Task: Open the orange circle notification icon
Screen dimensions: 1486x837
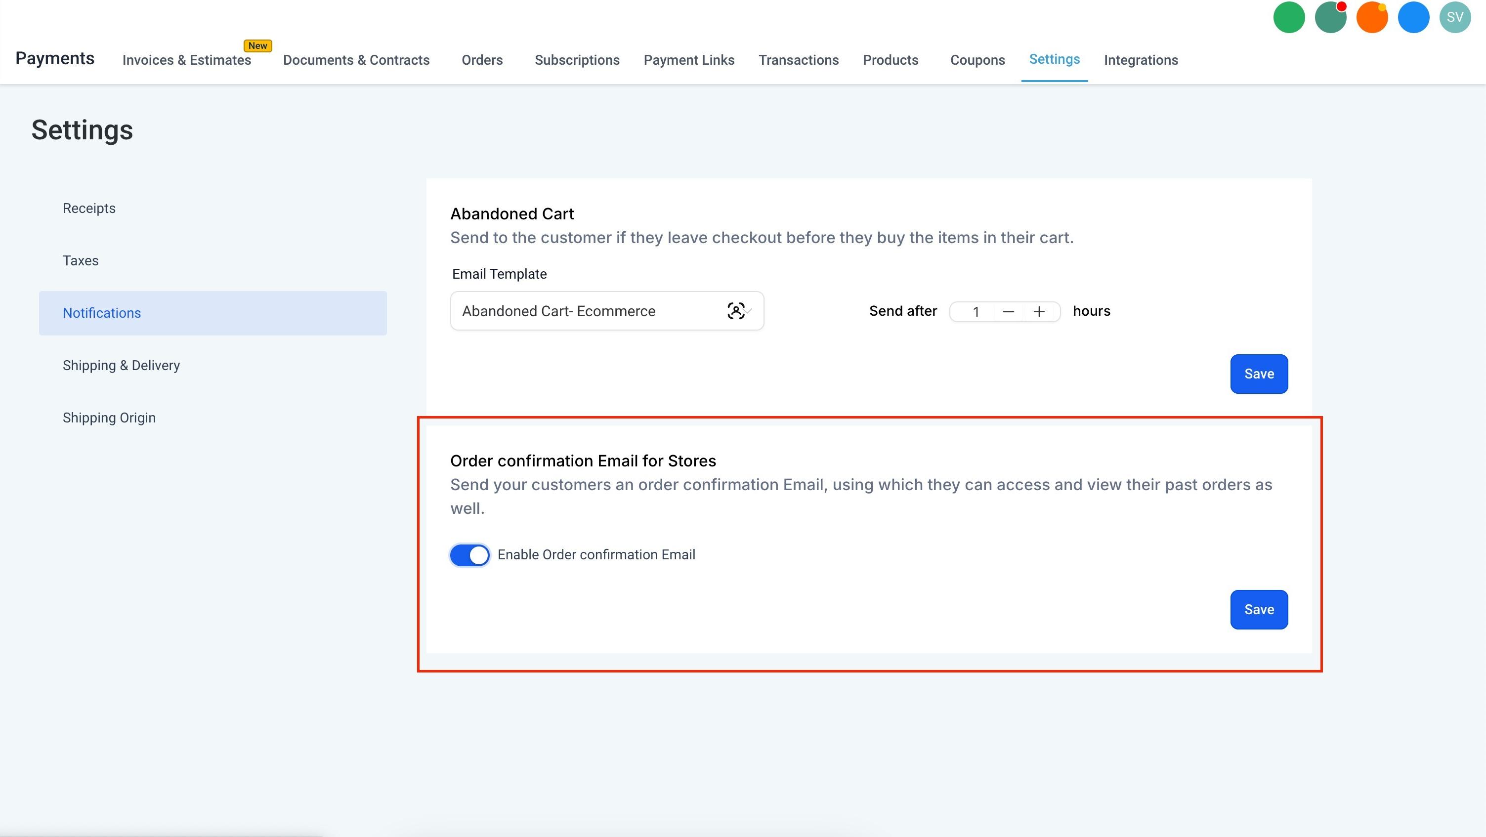Action: pyautogui.click(x=1372, y=17)
